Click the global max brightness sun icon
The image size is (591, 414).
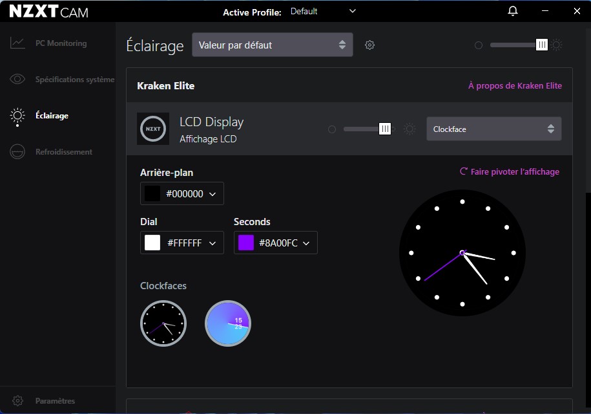pos(557,45)
